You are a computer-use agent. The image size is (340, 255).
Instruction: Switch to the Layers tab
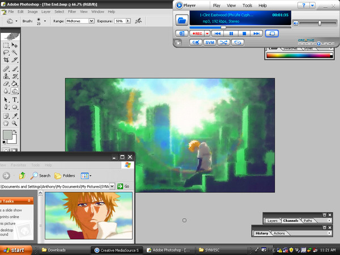273,220
